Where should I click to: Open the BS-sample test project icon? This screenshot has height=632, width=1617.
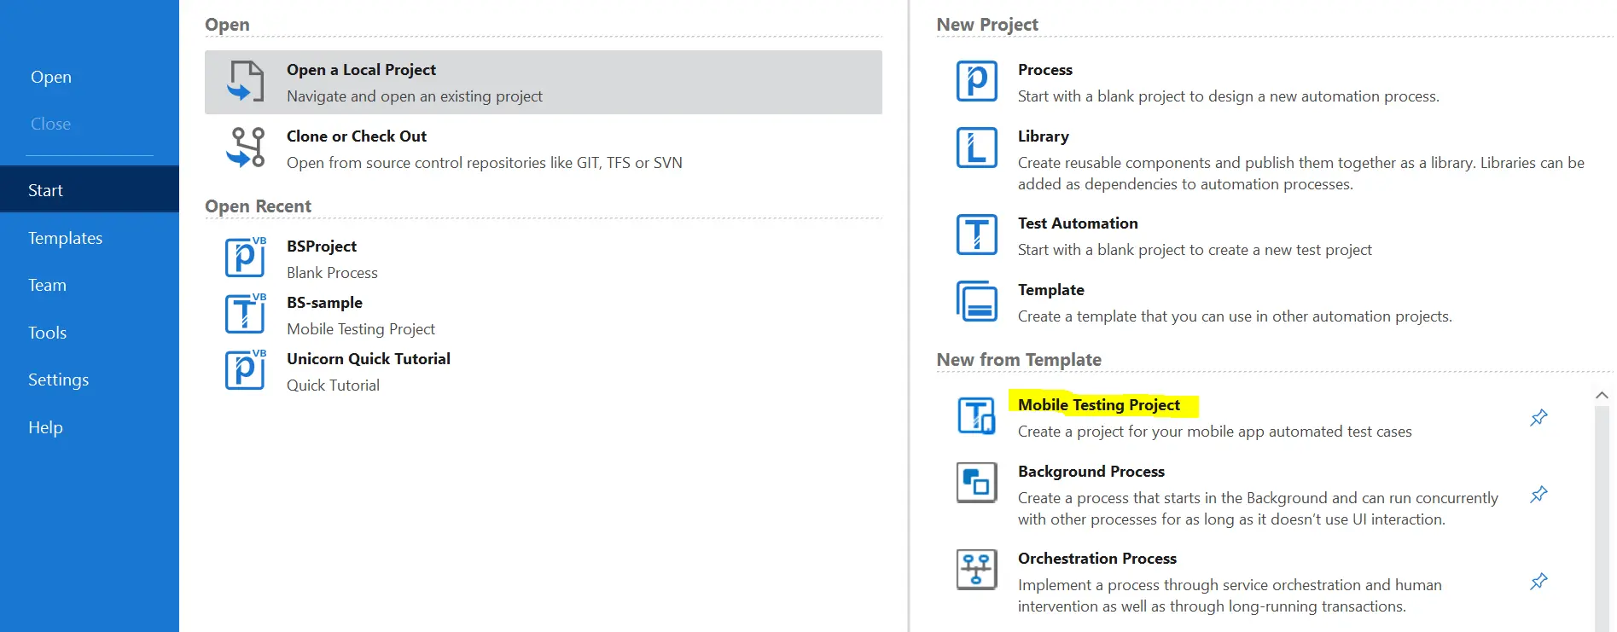click(245, 314)
